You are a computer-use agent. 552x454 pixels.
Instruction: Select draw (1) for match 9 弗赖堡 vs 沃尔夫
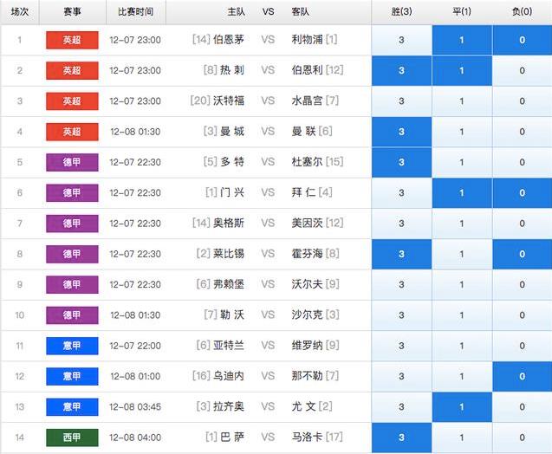[x=462, y=285]
